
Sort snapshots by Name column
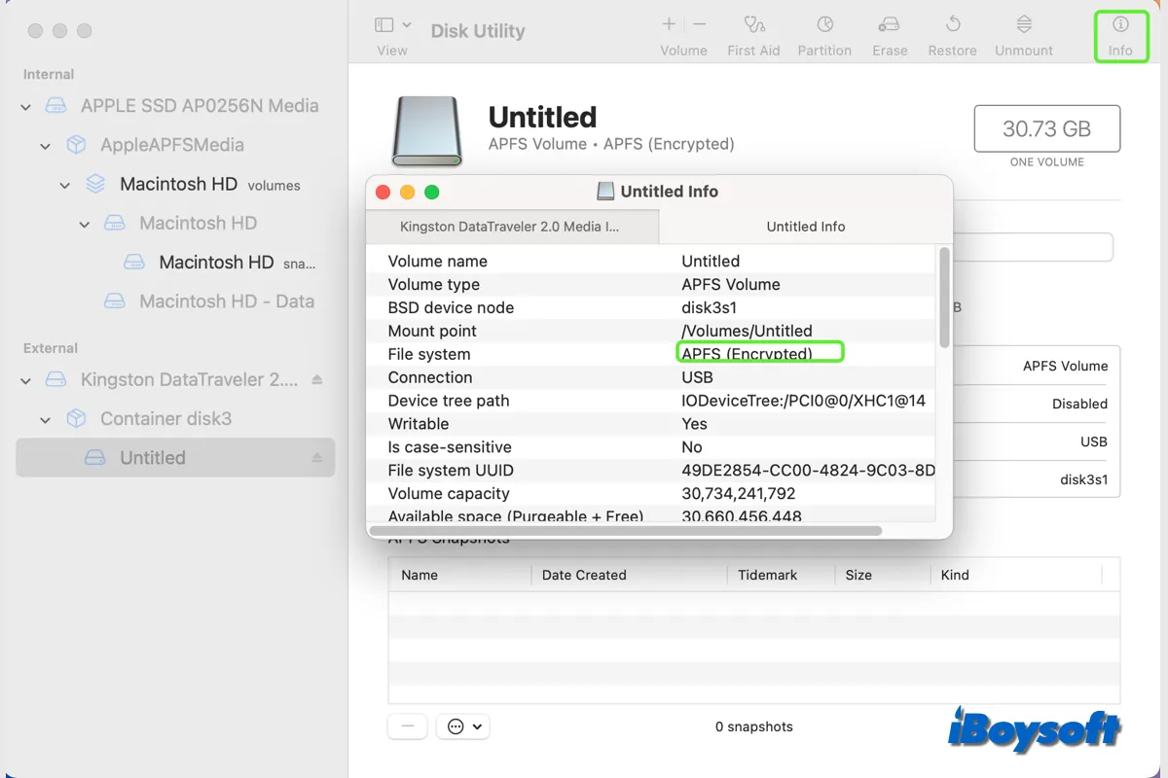tap(459, 575)
